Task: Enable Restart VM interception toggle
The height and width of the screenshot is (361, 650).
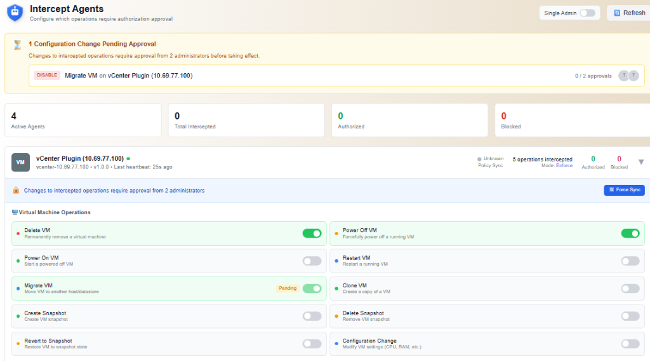Action: click(630, 261)
